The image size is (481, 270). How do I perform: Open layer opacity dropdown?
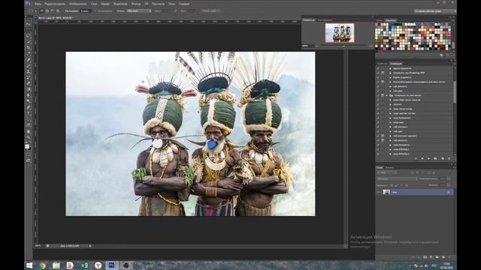[x=449, y=178]
